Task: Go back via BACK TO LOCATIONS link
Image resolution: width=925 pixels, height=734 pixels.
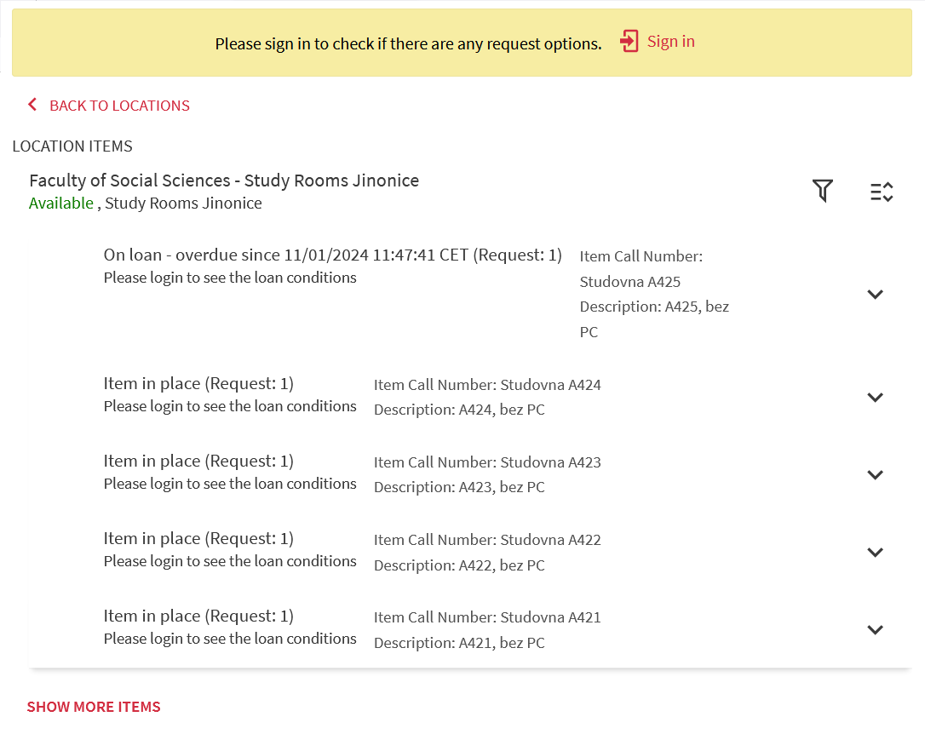Action: click(x=120, y=106)
